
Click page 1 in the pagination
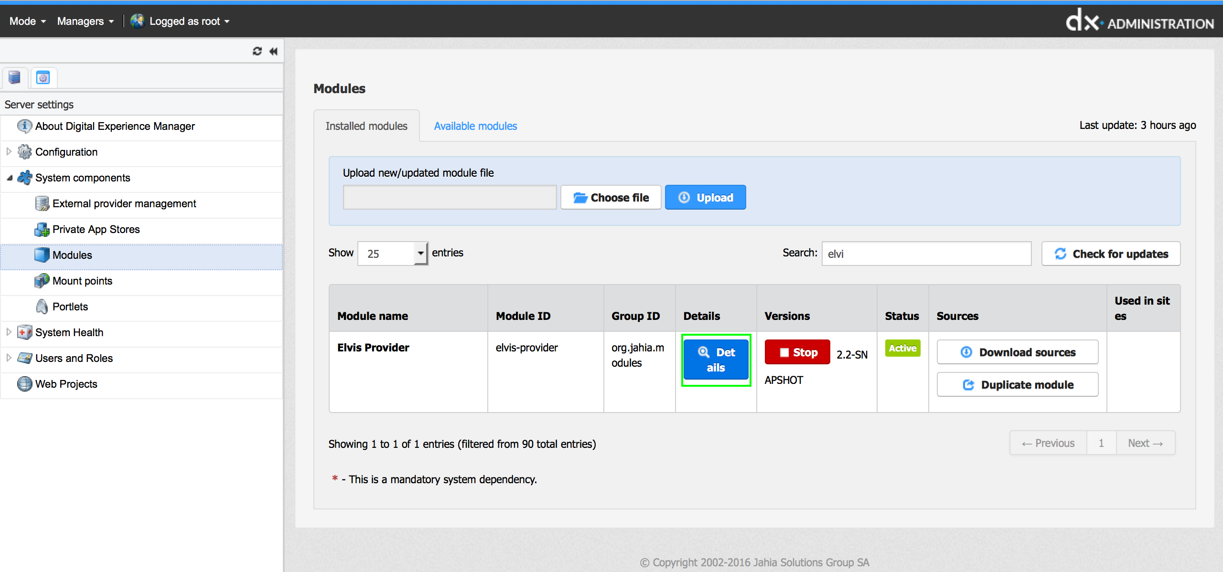pyautogui.click(x=1101, y=443)
